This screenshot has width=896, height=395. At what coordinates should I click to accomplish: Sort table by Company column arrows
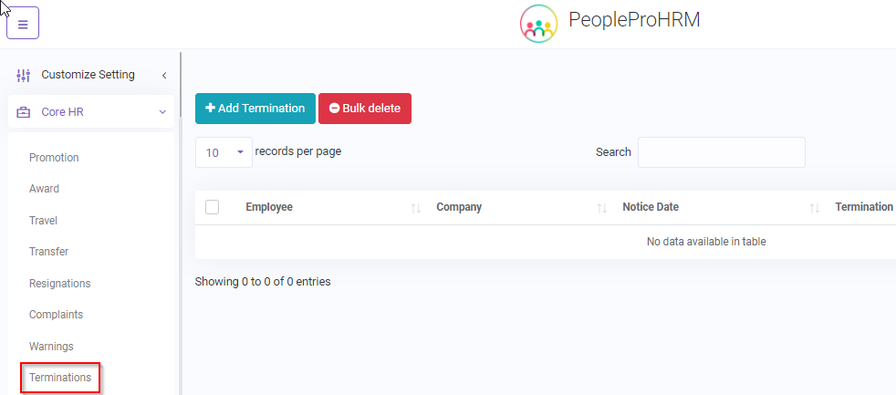[602, 208]
